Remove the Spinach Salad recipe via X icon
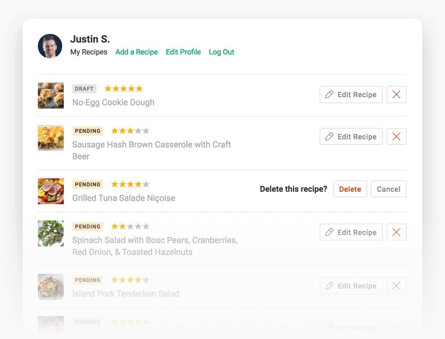Image resolution: width=445 pixels, height=339 pixels. (396, 232)
